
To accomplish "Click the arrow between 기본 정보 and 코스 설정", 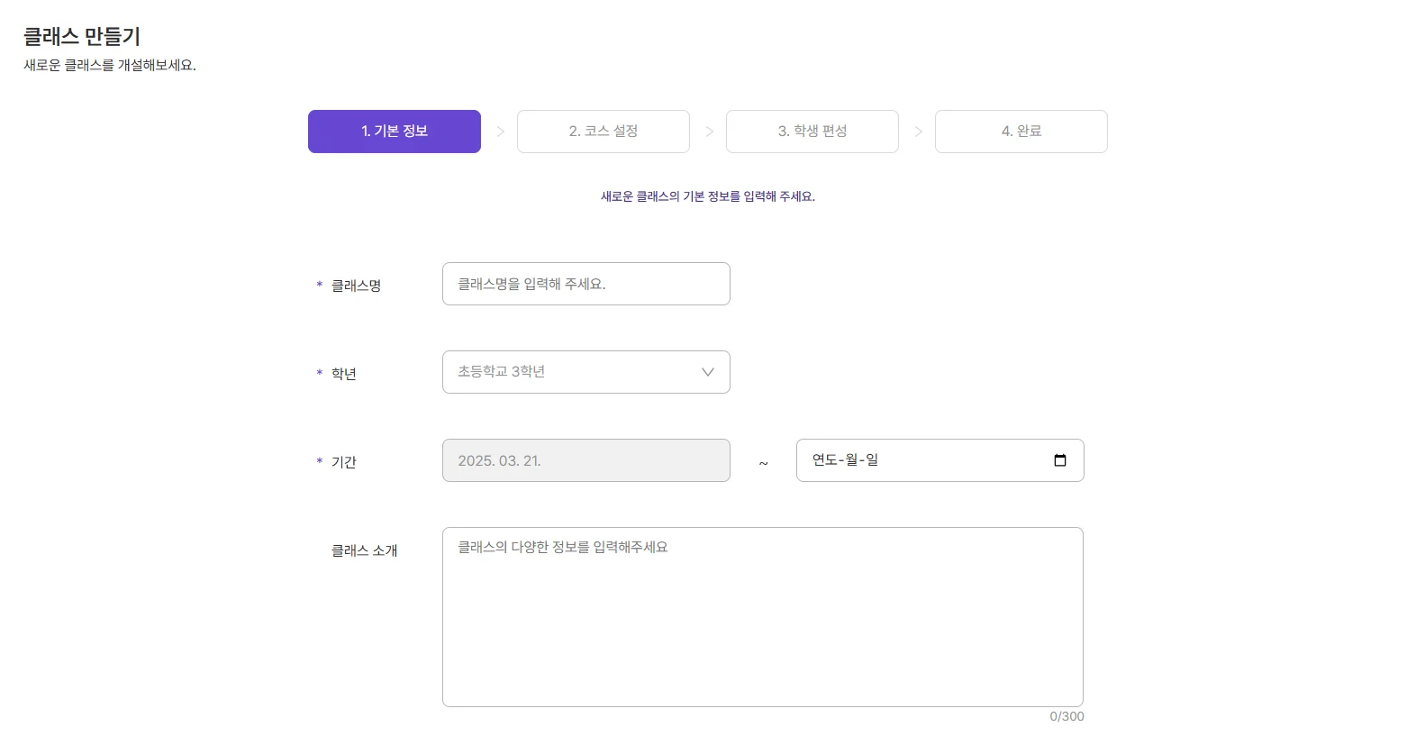I will tap(500, 132).
